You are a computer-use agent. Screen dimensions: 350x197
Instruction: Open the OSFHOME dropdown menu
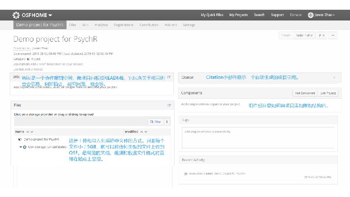point(37,15)
